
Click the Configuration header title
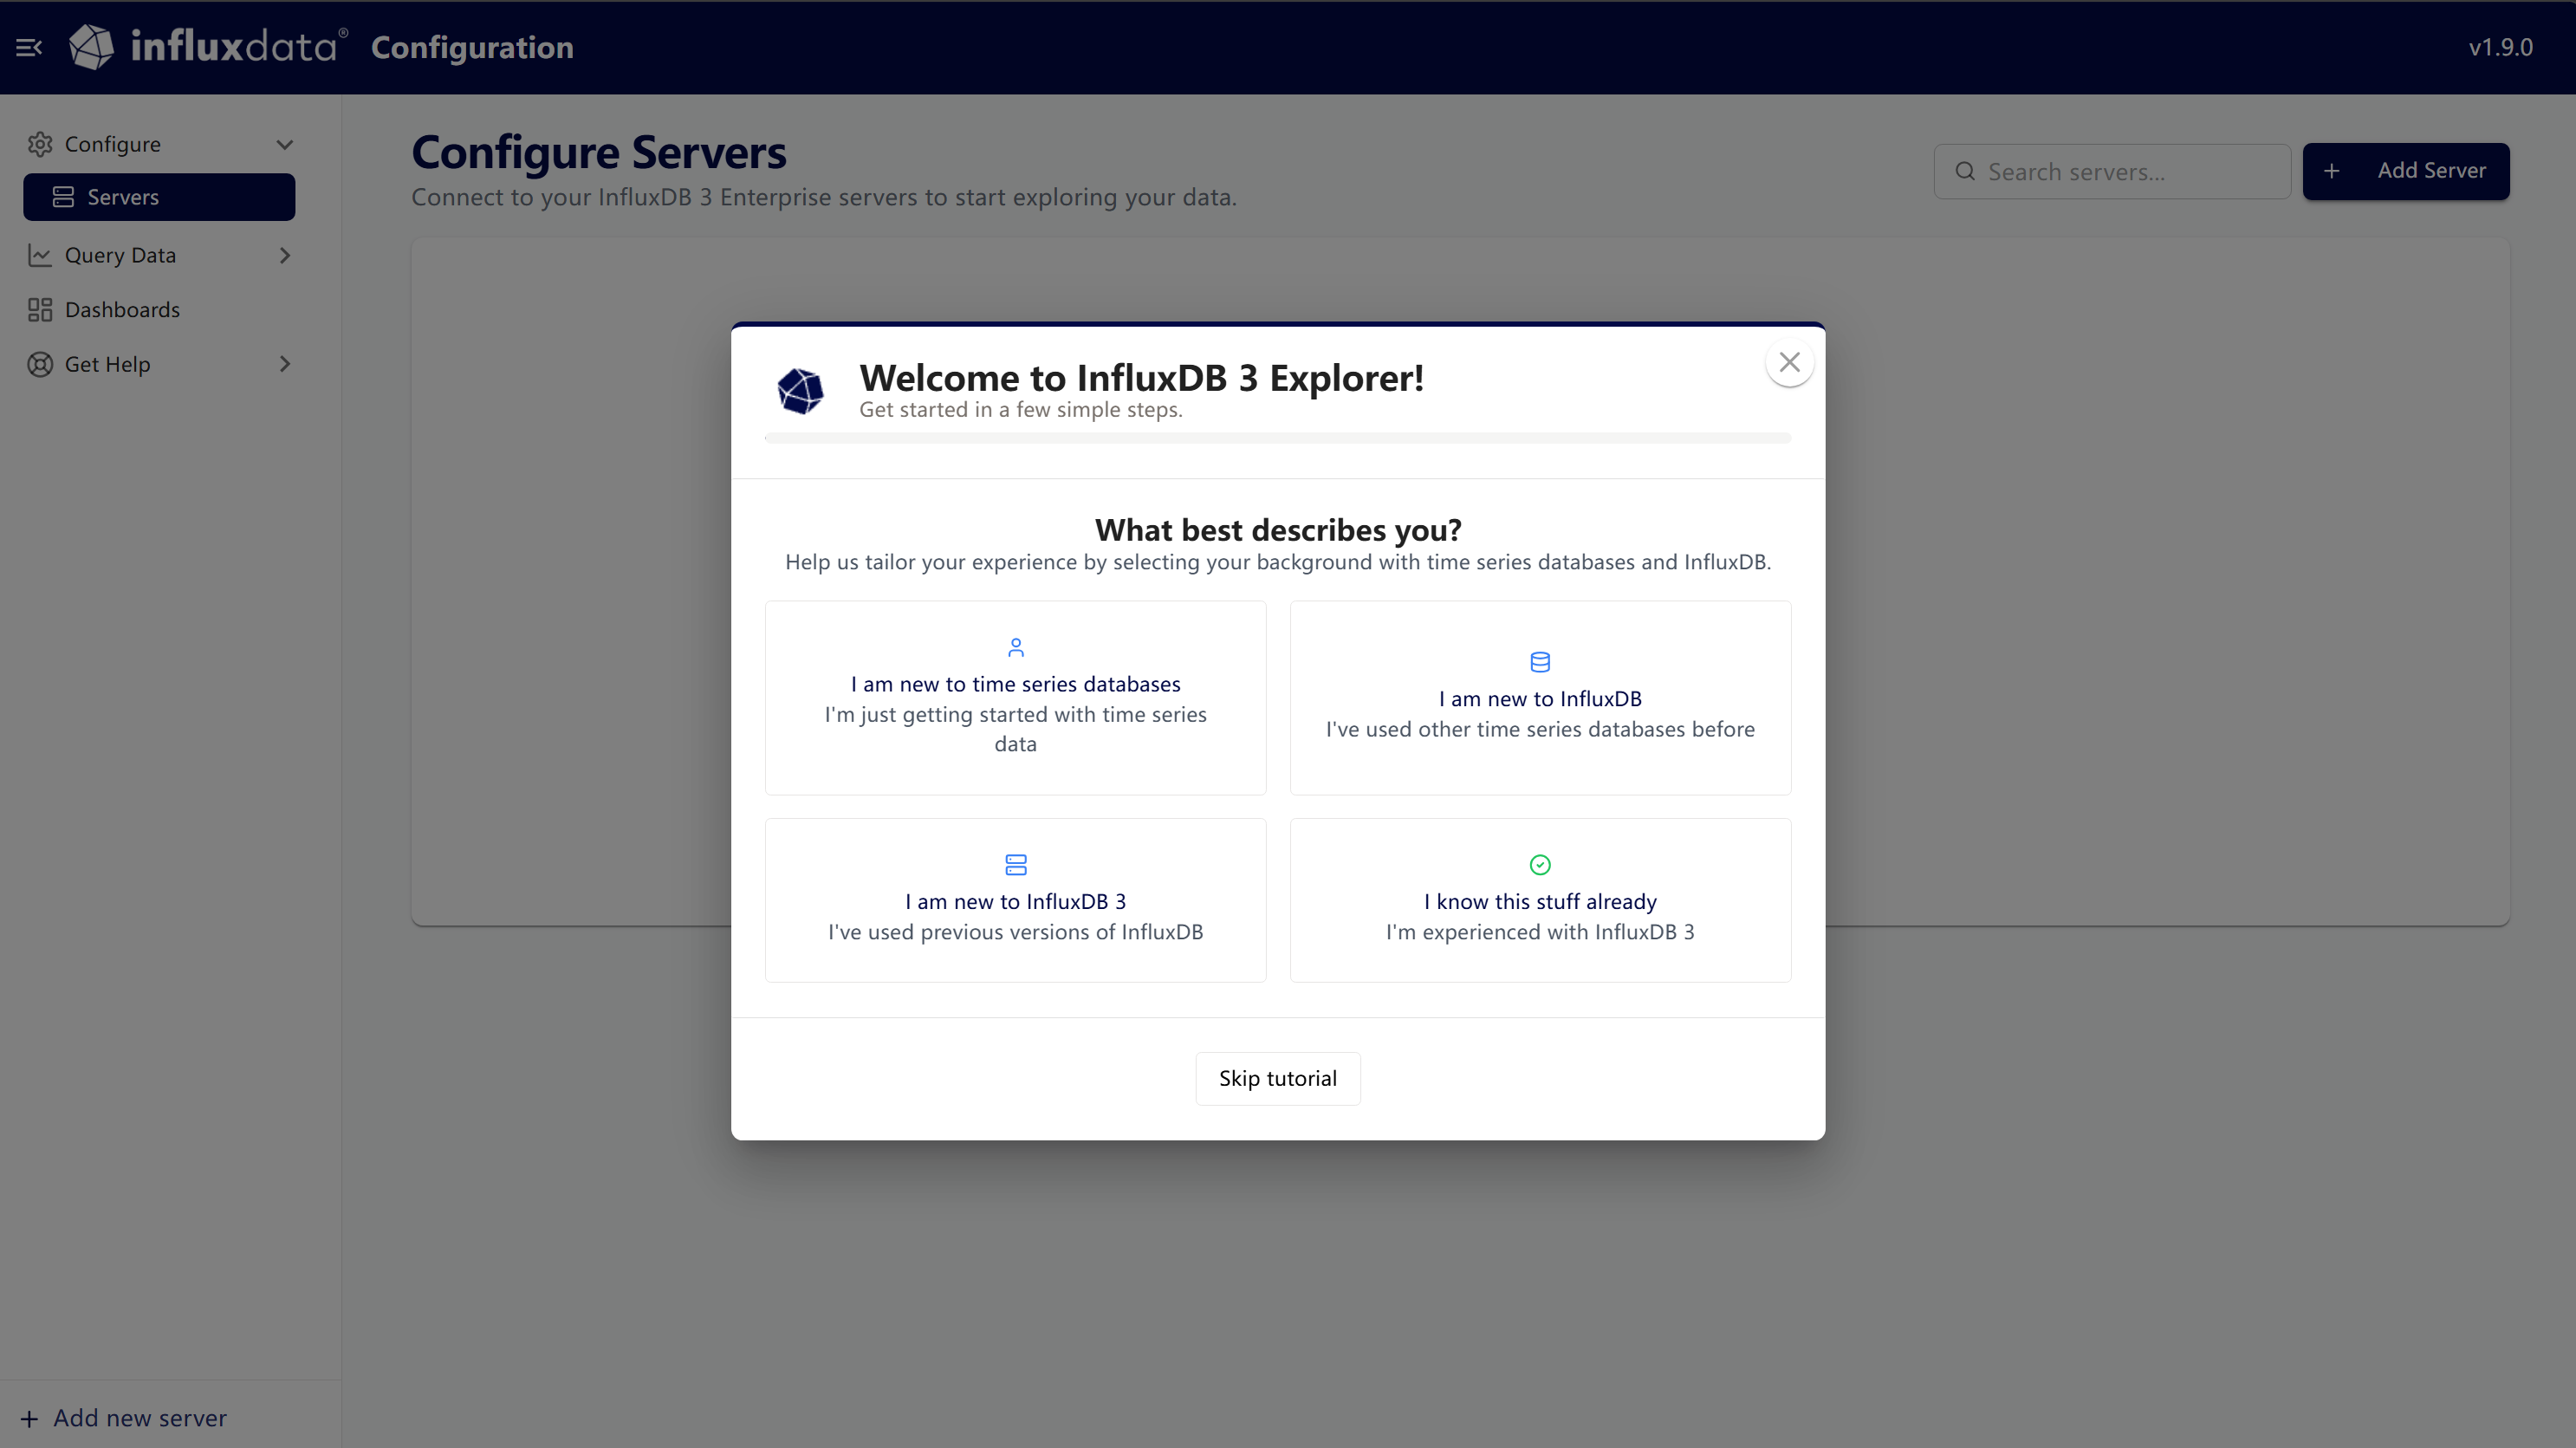(472, 47)
